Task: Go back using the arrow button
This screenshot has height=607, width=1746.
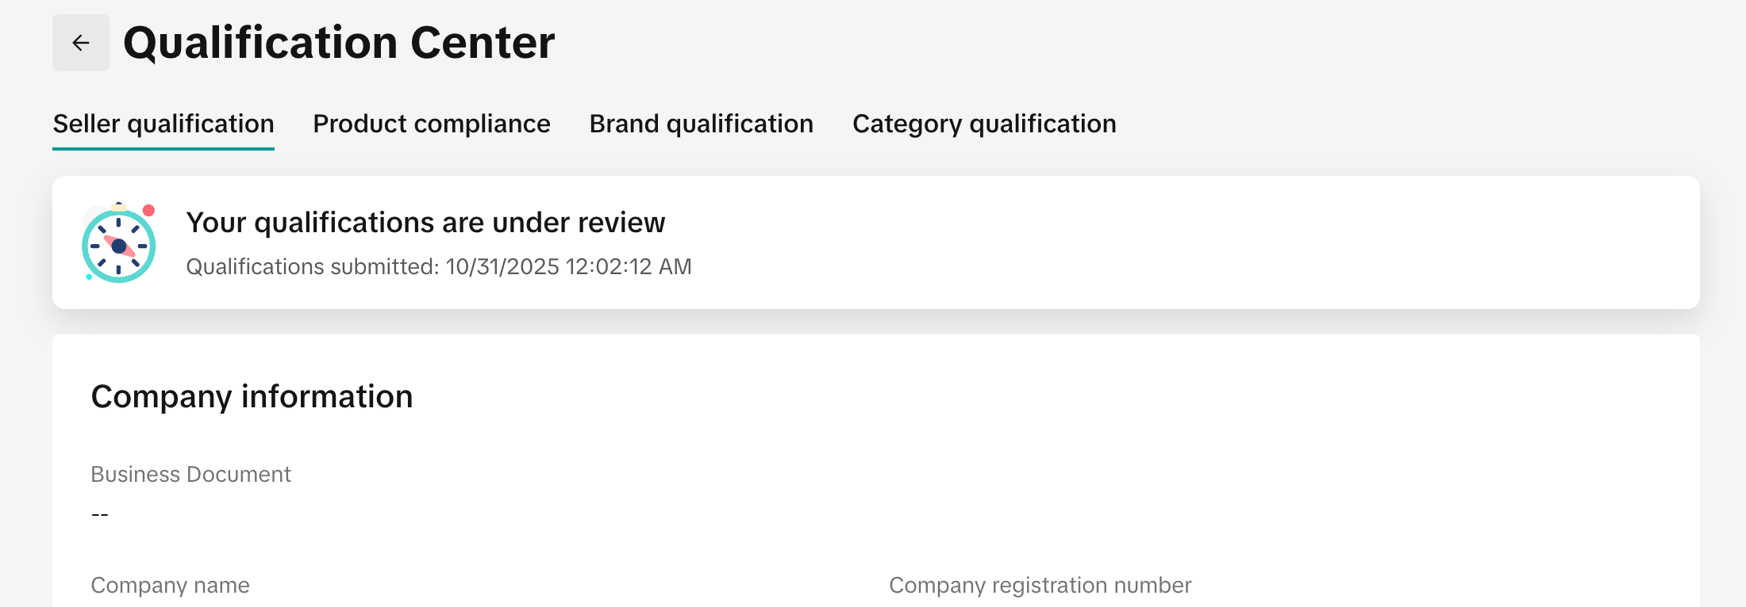Action: (81, 43)
